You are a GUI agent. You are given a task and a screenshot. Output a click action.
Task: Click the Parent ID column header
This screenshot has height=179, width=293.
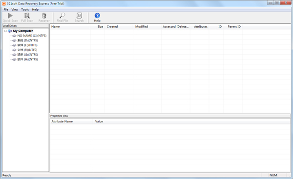232,27
